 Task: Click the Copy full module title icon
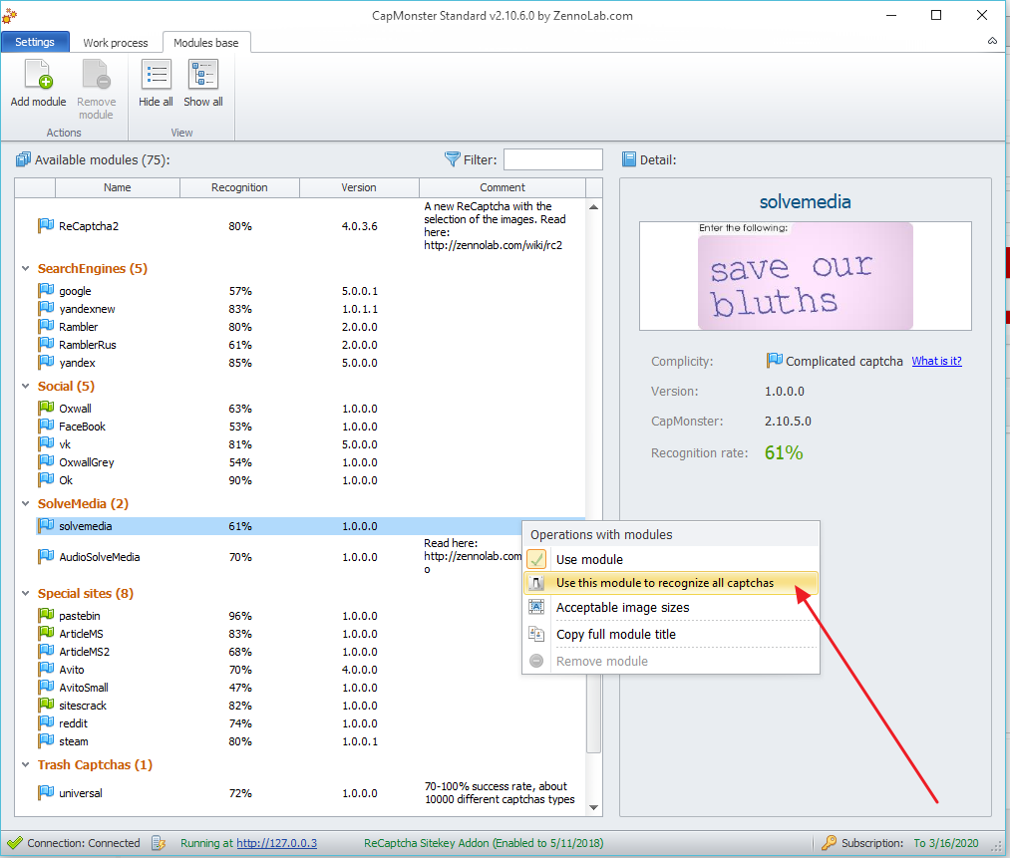536,634
